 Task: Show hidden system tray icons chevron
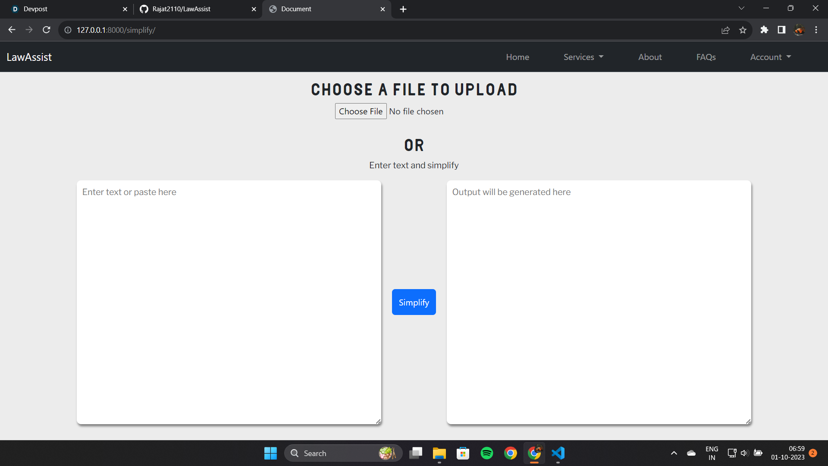pyautogui.click(x=674, y=453)
